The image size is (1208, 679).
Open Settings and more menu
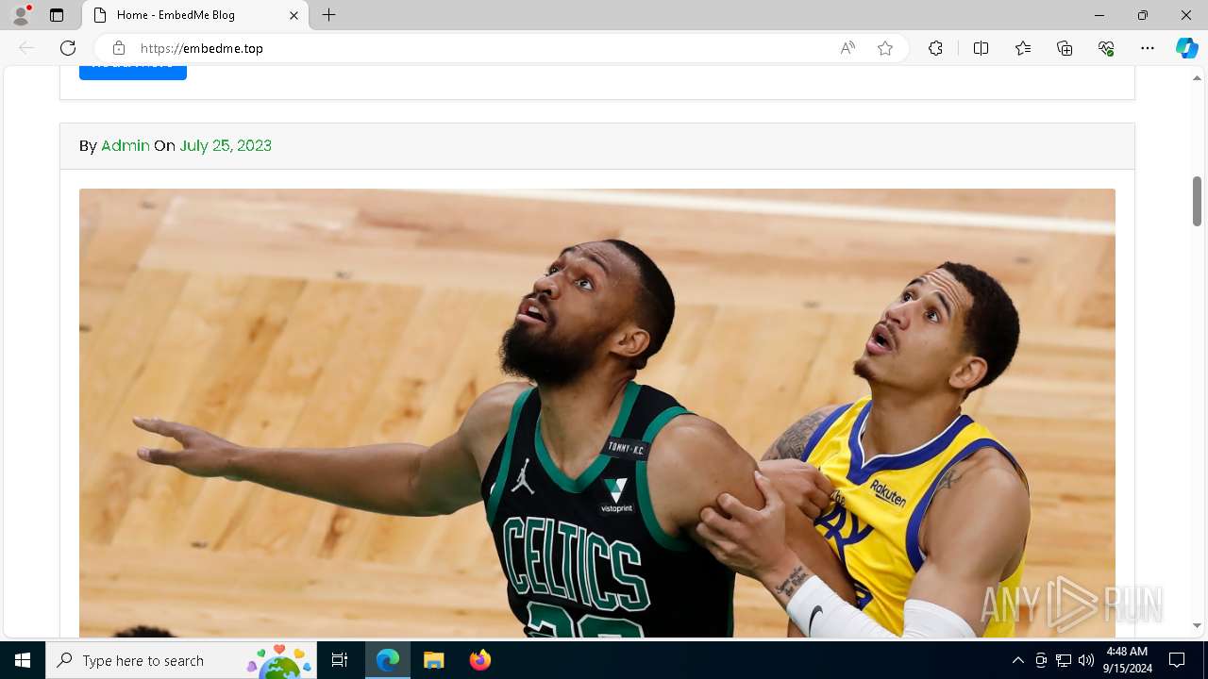pos(1148,48)
